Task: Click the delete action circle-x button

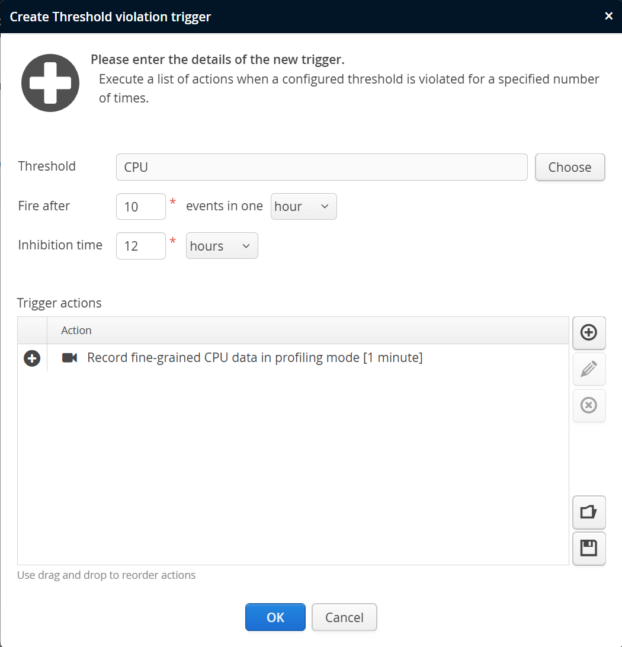Action: 588,405
